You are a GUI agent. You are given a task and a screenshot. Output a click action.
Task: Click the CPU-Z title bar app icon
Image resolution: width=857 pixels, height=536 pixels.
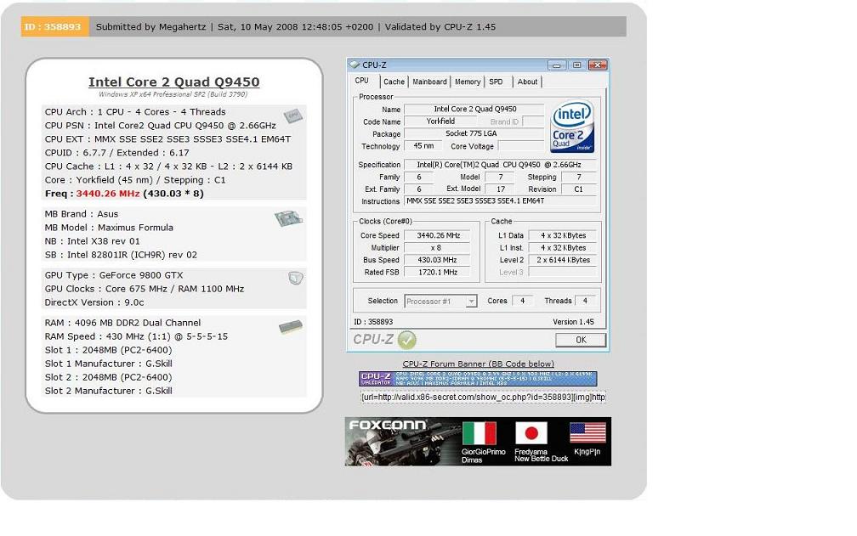coord(355,65)
